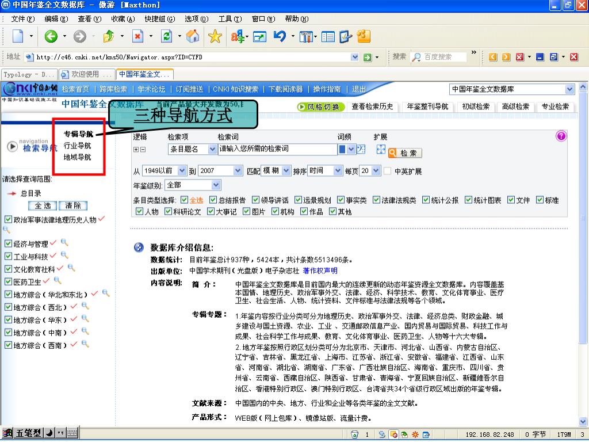Click the Go green arrow by address bar
The width and height of the screenshot is (589, 442).
pos(368,57)
